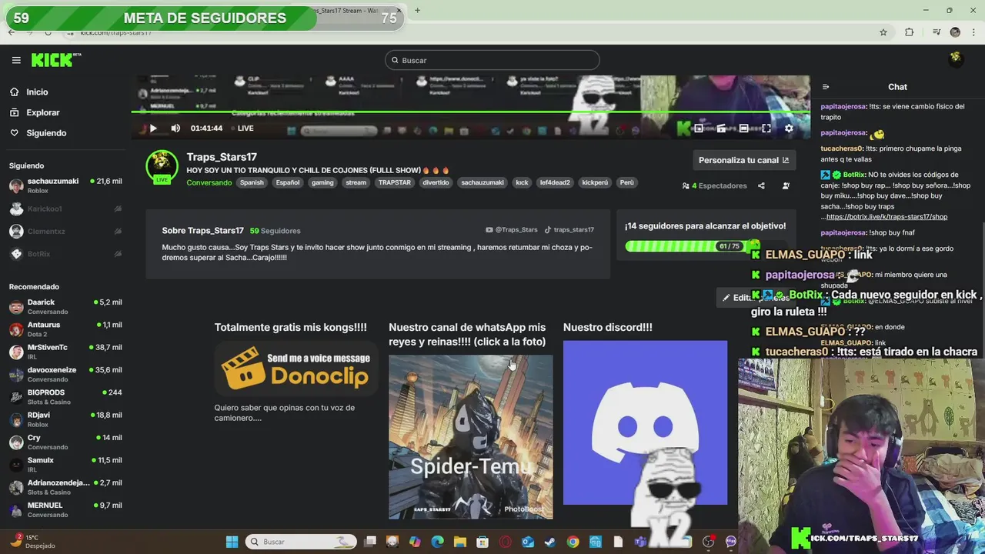Open Daarick recommended channel
Image resolution: width=985 pixels, height=554 pixels.
click(65, 307)
